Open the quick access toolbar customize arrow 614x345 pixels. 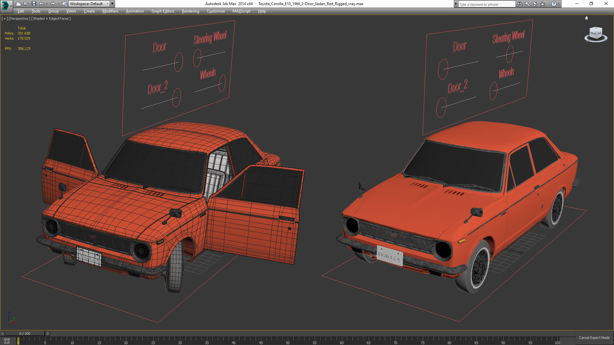[113, 4]
